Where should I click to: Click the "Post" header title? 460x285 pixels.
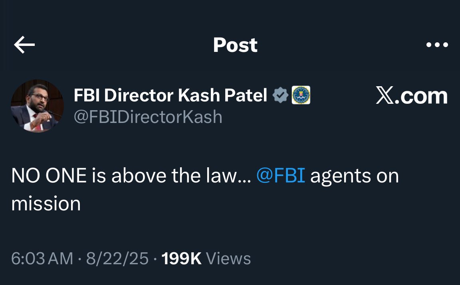235,45
